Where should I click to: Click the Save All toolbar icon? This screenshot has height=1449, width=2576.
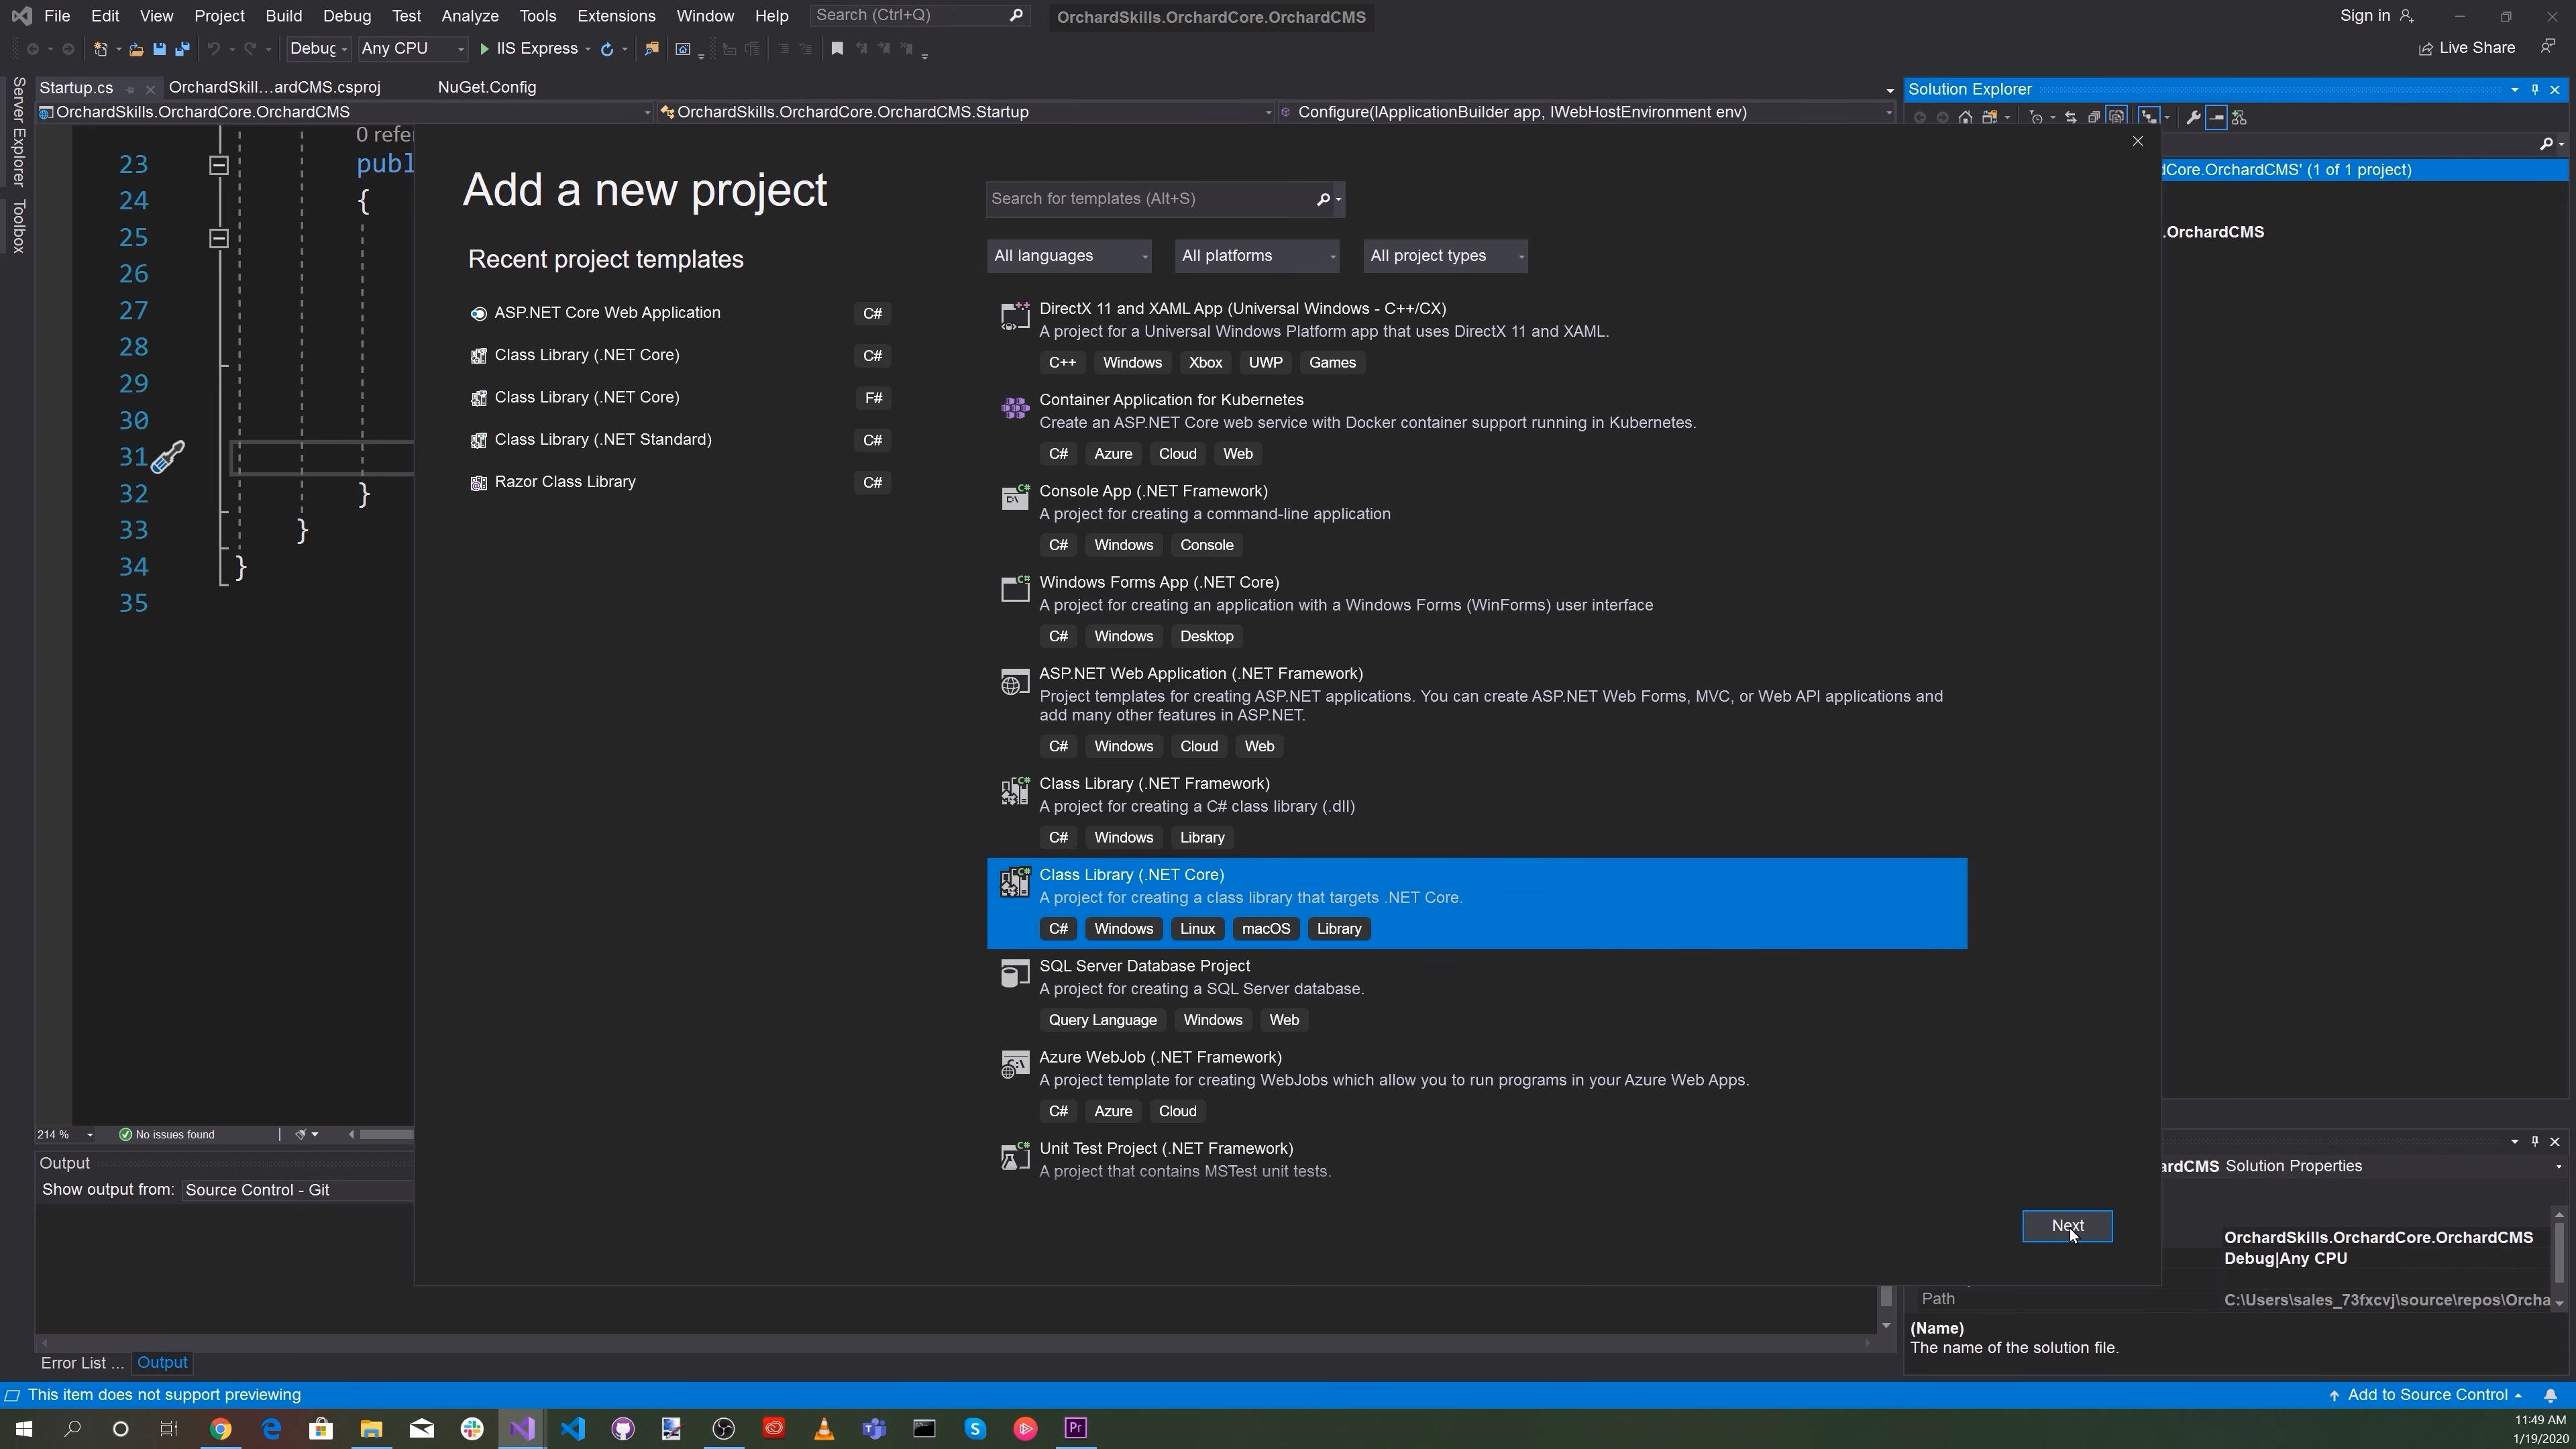[x=182, y=49]
